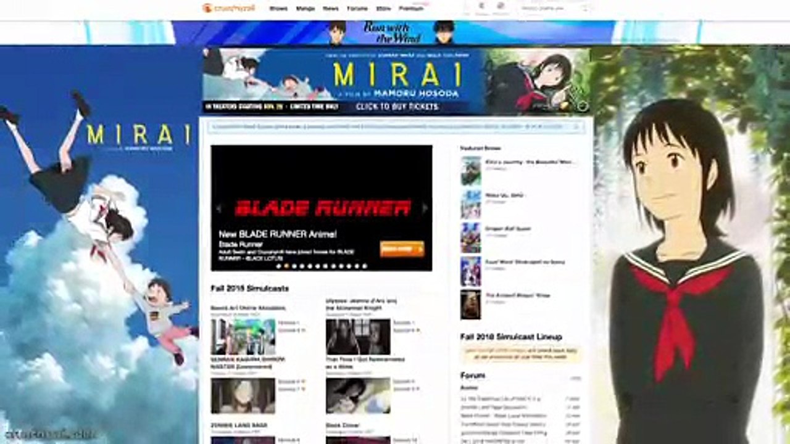Click the MIRAI buy tickets banner
The width and height of the screenshot is (790, 444).
point(396,81)
